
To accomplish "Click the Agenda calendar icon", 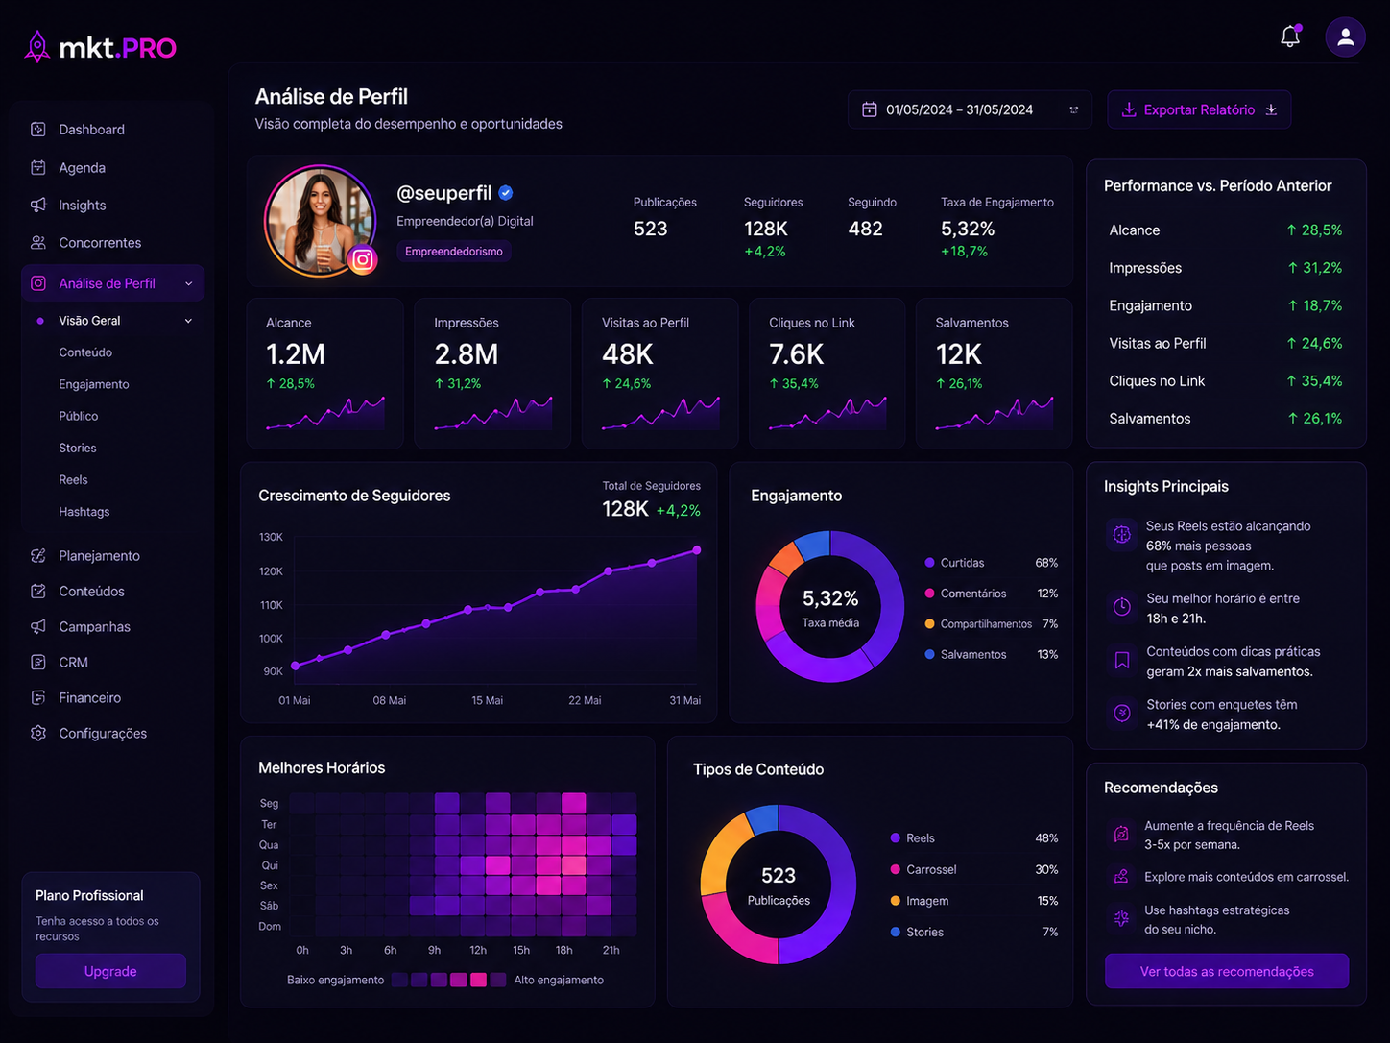I will coord(38,168).
